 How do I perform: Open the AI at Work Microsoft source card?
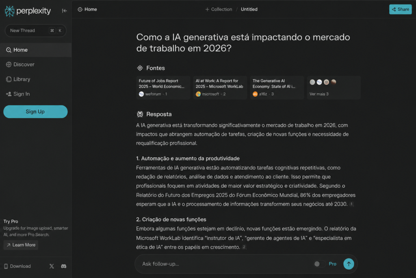pos(220,88)
